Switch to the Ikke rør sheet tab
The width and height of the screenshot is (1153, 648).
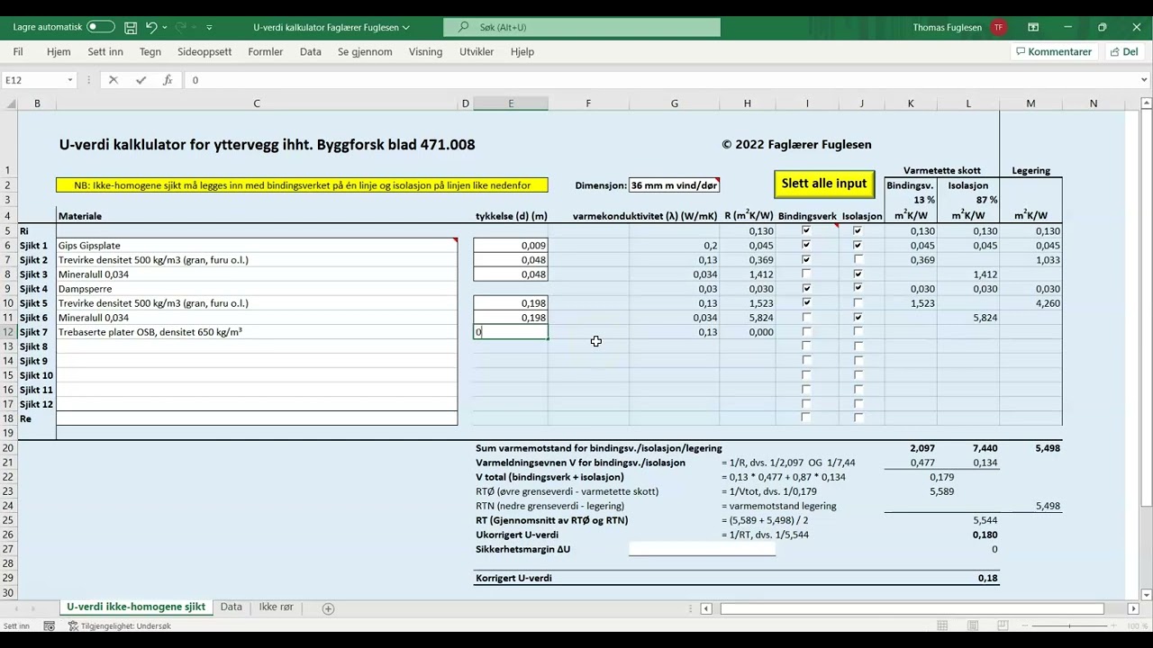tap(277, 607)
